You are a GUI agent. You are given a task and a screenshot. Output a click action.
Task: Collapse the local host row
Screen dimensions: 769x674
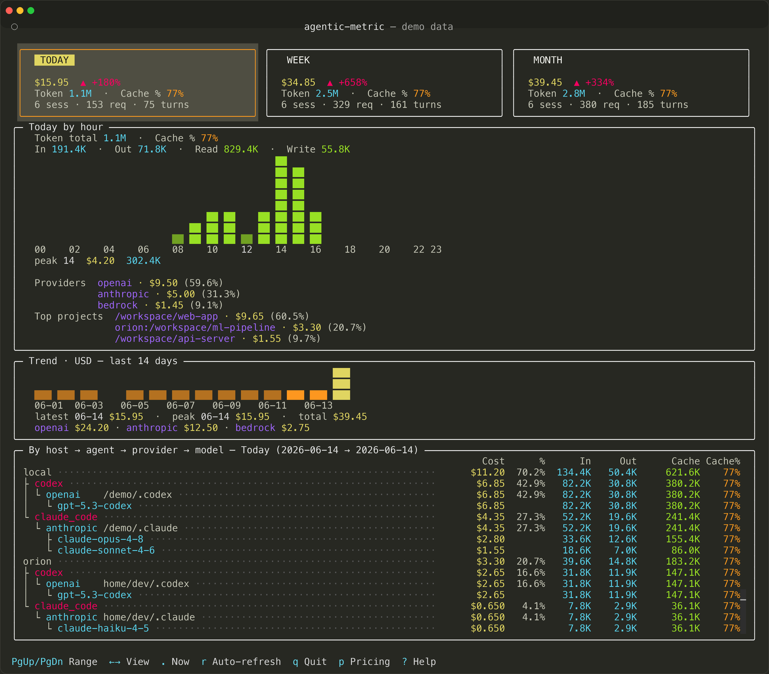coord(382,472)
